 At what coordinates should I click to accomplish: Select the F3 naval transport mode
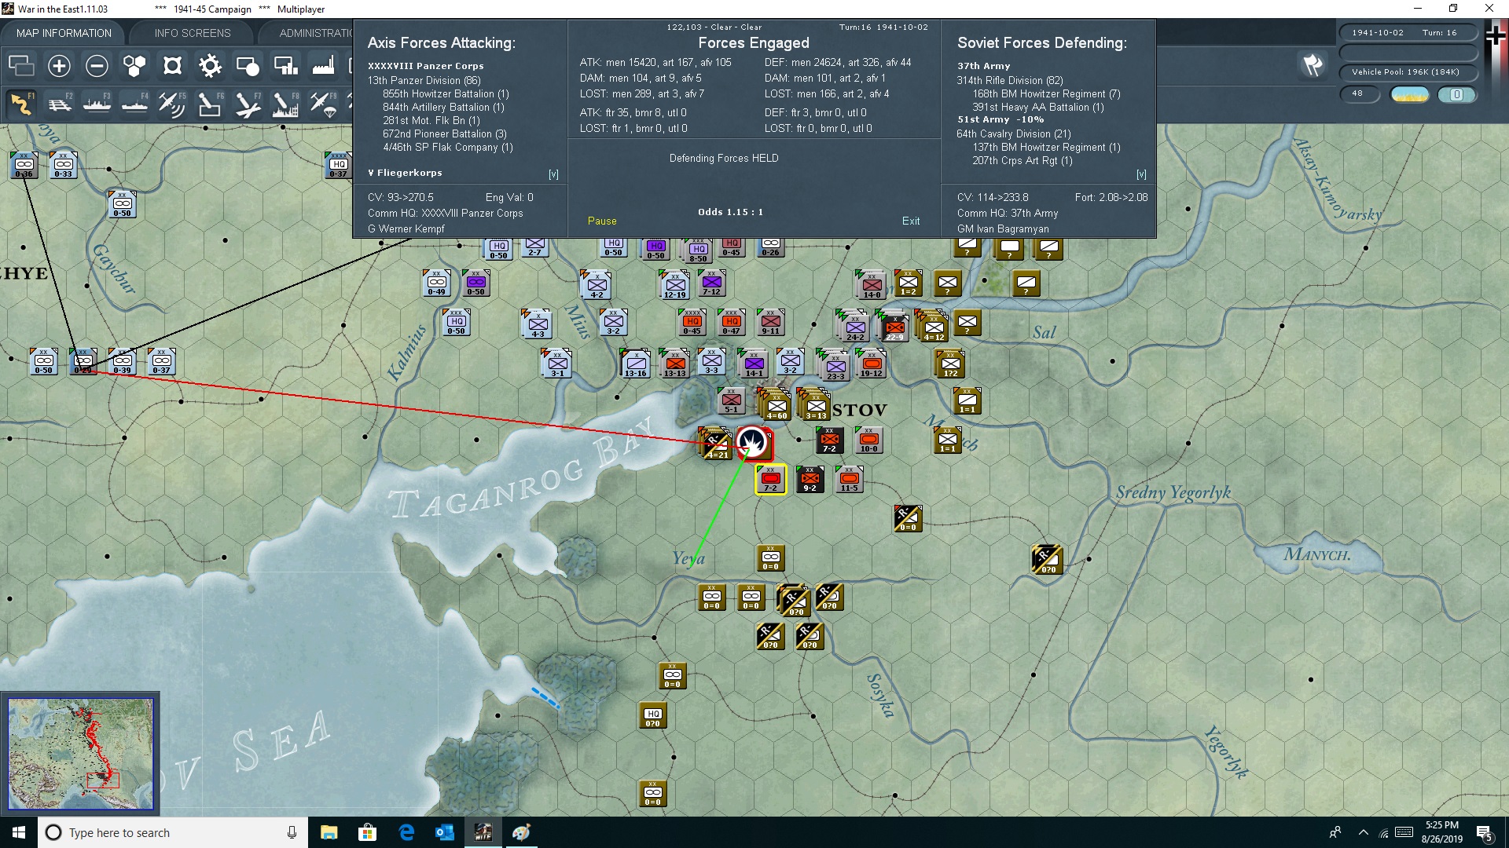[x=97, y=104]
